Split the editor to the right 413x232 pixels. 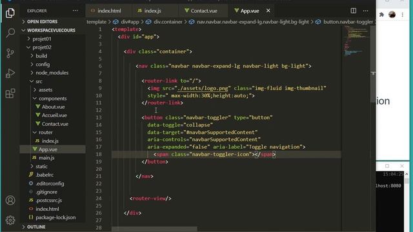(x=353, y=11)
